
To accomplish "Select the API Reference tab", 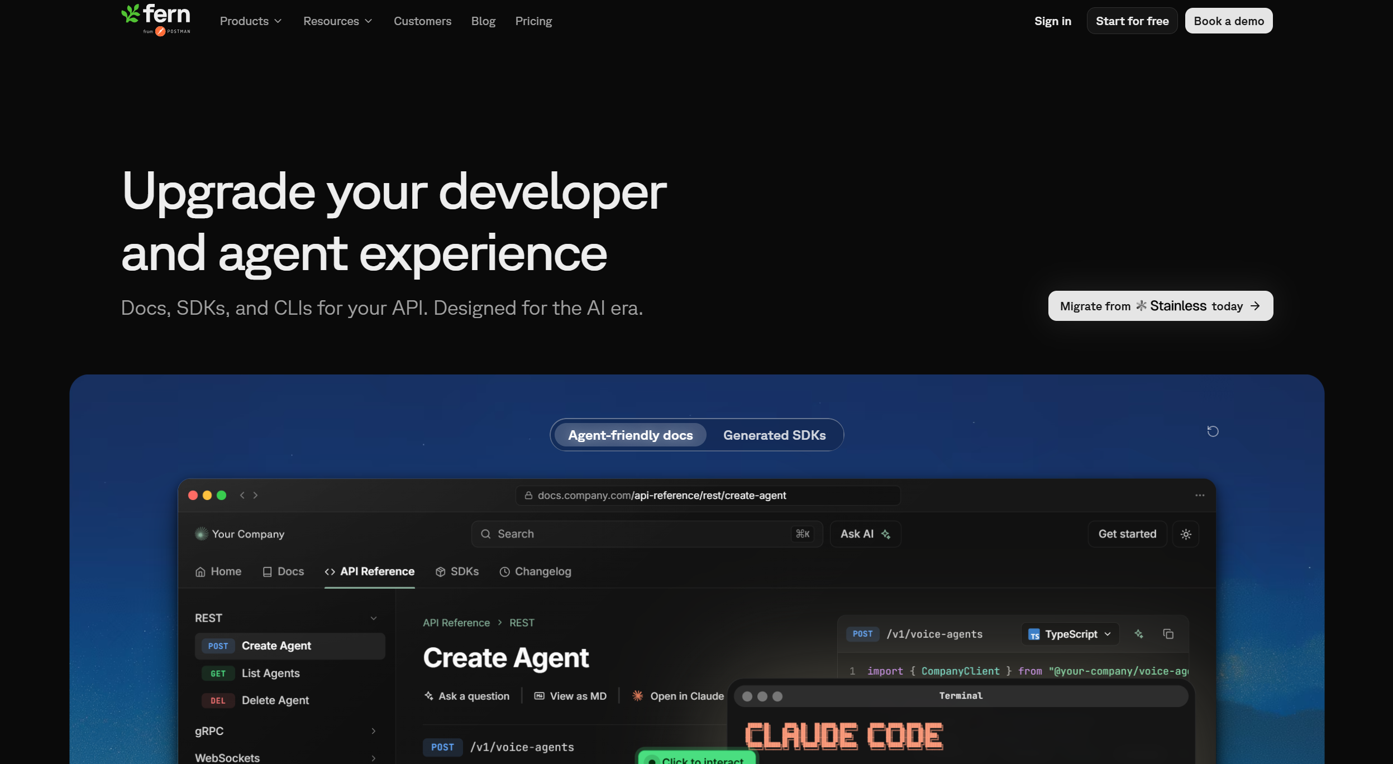I will (370, 571).
